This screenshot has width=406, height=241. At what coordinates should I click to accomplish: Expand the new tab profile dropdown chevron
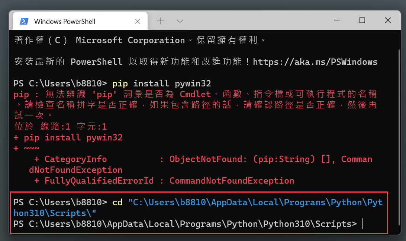click(180, 21)
